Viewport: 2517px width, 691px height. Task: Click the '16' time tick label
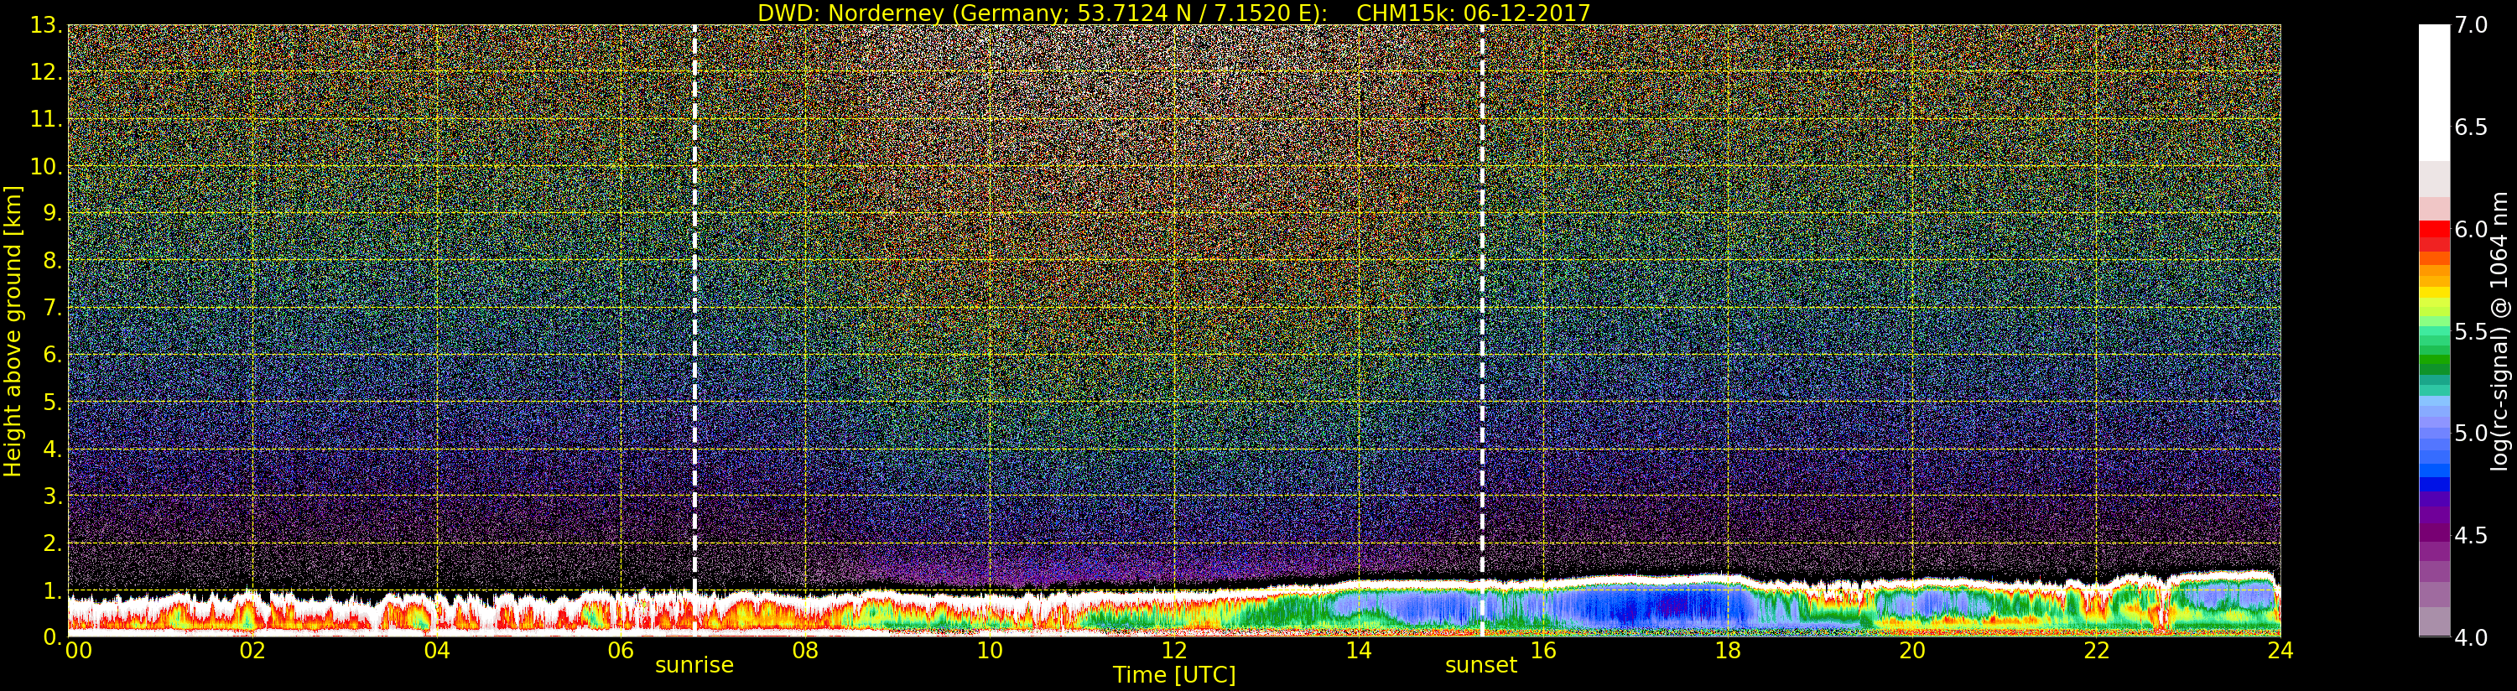pyautogui.click(x=1543, y=650)
